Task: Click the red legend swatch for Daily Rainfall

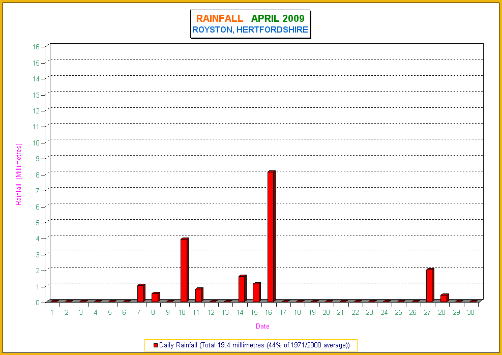Action: [156, 345]
